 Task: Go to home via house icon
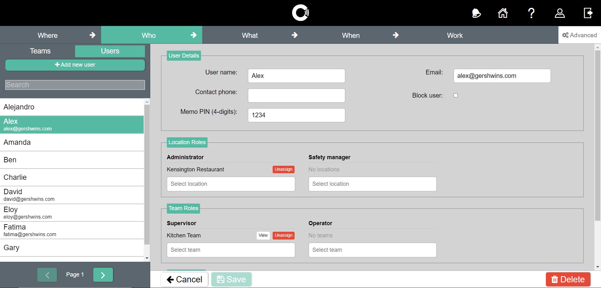click(x=503, y=13)
